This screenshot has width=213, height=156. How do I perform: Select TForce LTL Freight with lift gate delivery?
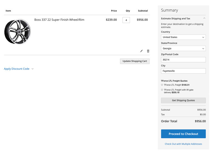(x=162, y=90)
